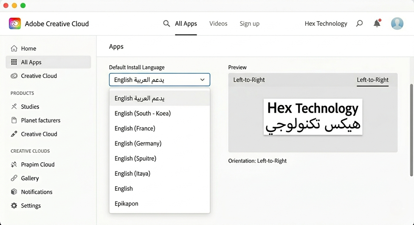Open the user profile avatar
The width and height of the screenshot is (414, 225).
397,23
